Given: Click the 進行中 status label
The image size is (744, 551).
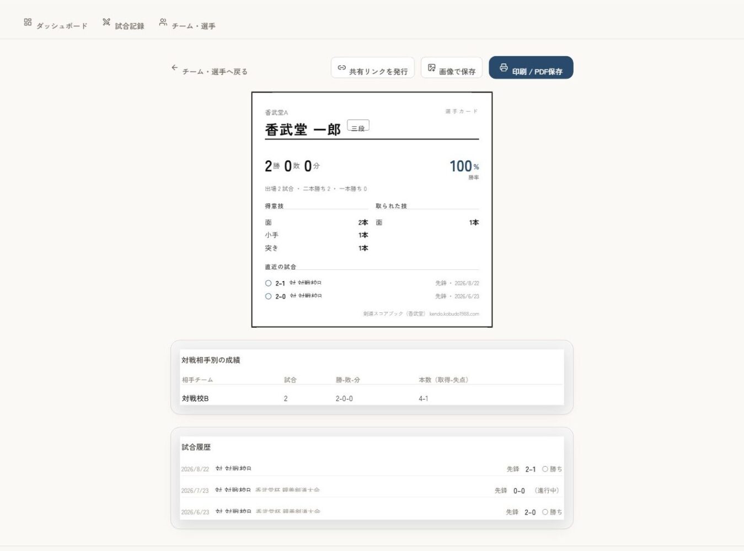Looking at the screenshot, I should pos(547,490).
